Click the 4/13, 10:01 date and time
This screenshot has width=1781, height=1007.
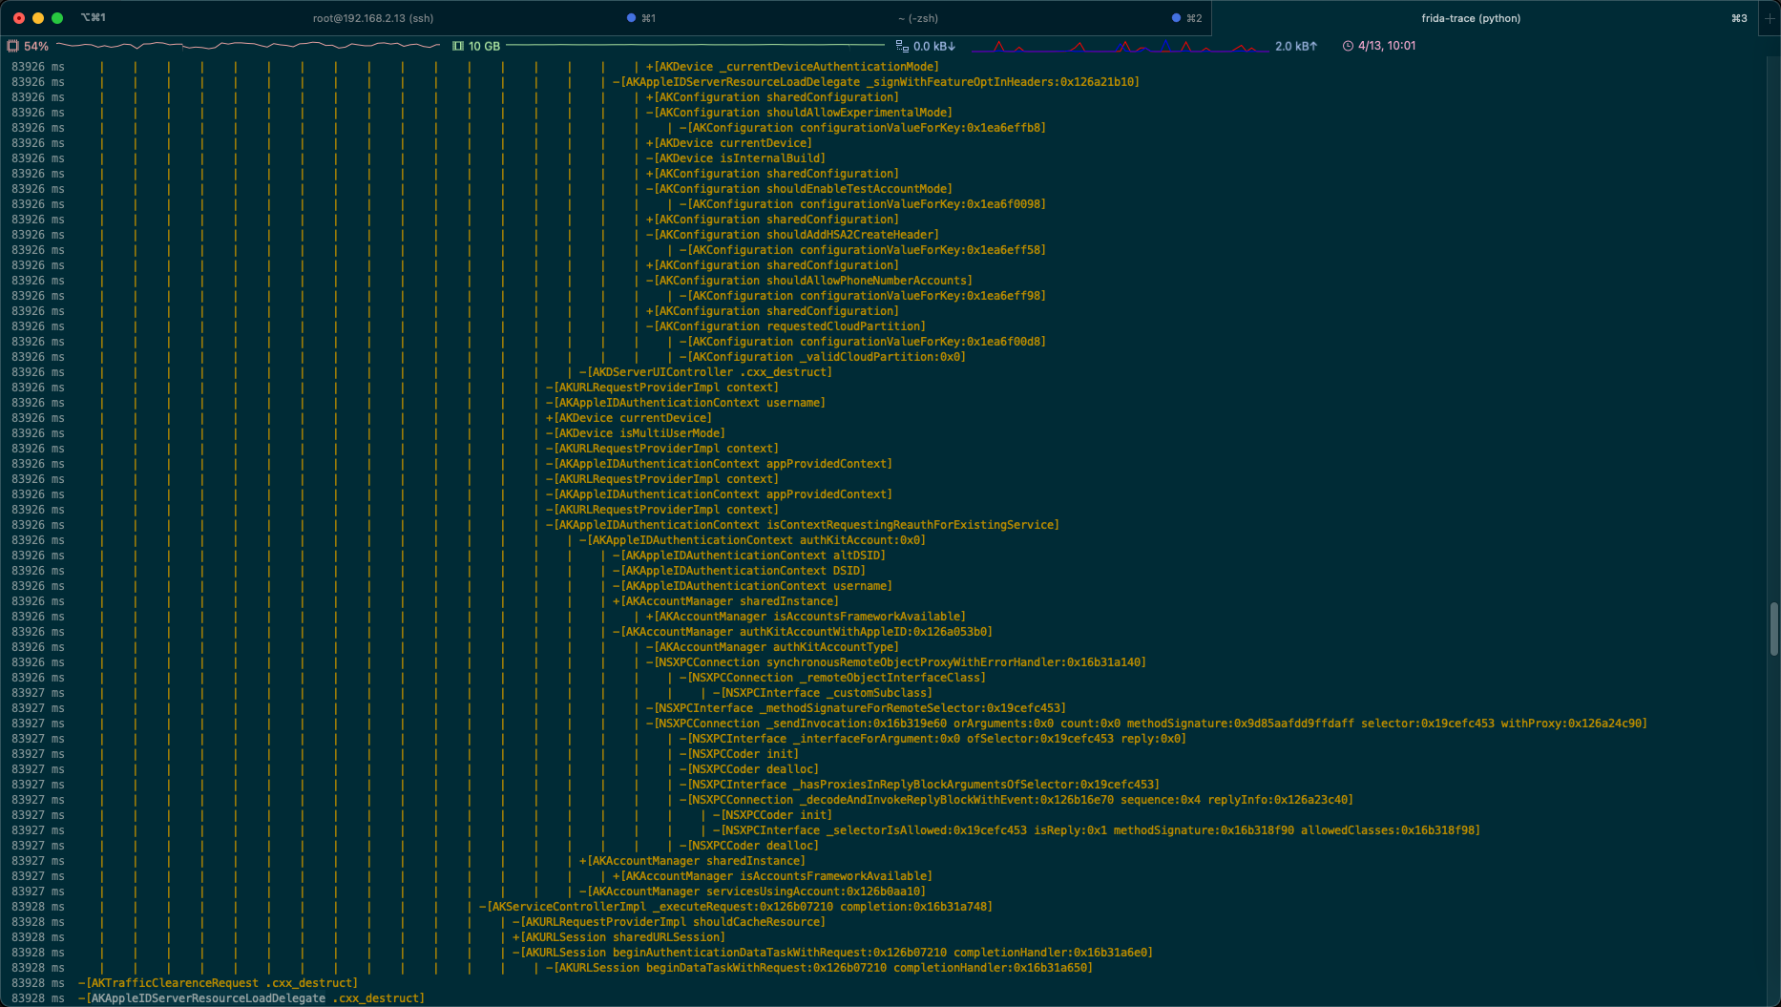click(x=1387, y=46)
